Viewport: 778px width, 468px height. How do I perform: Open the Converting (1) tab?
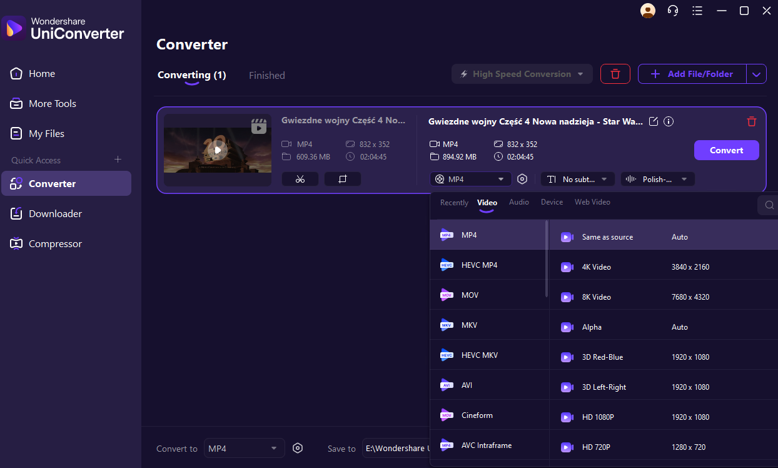[191, 75]
